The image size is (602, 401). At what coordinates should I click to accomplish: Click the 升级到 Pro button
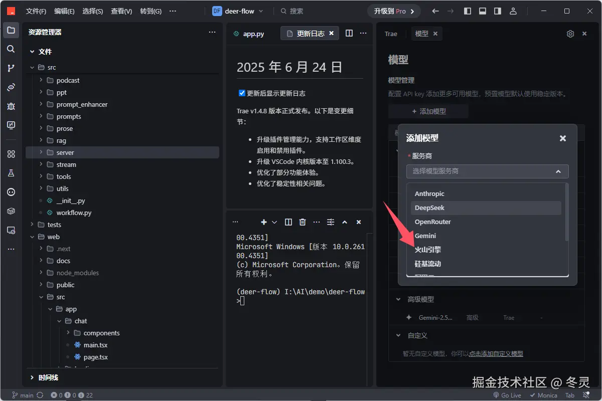394,11
